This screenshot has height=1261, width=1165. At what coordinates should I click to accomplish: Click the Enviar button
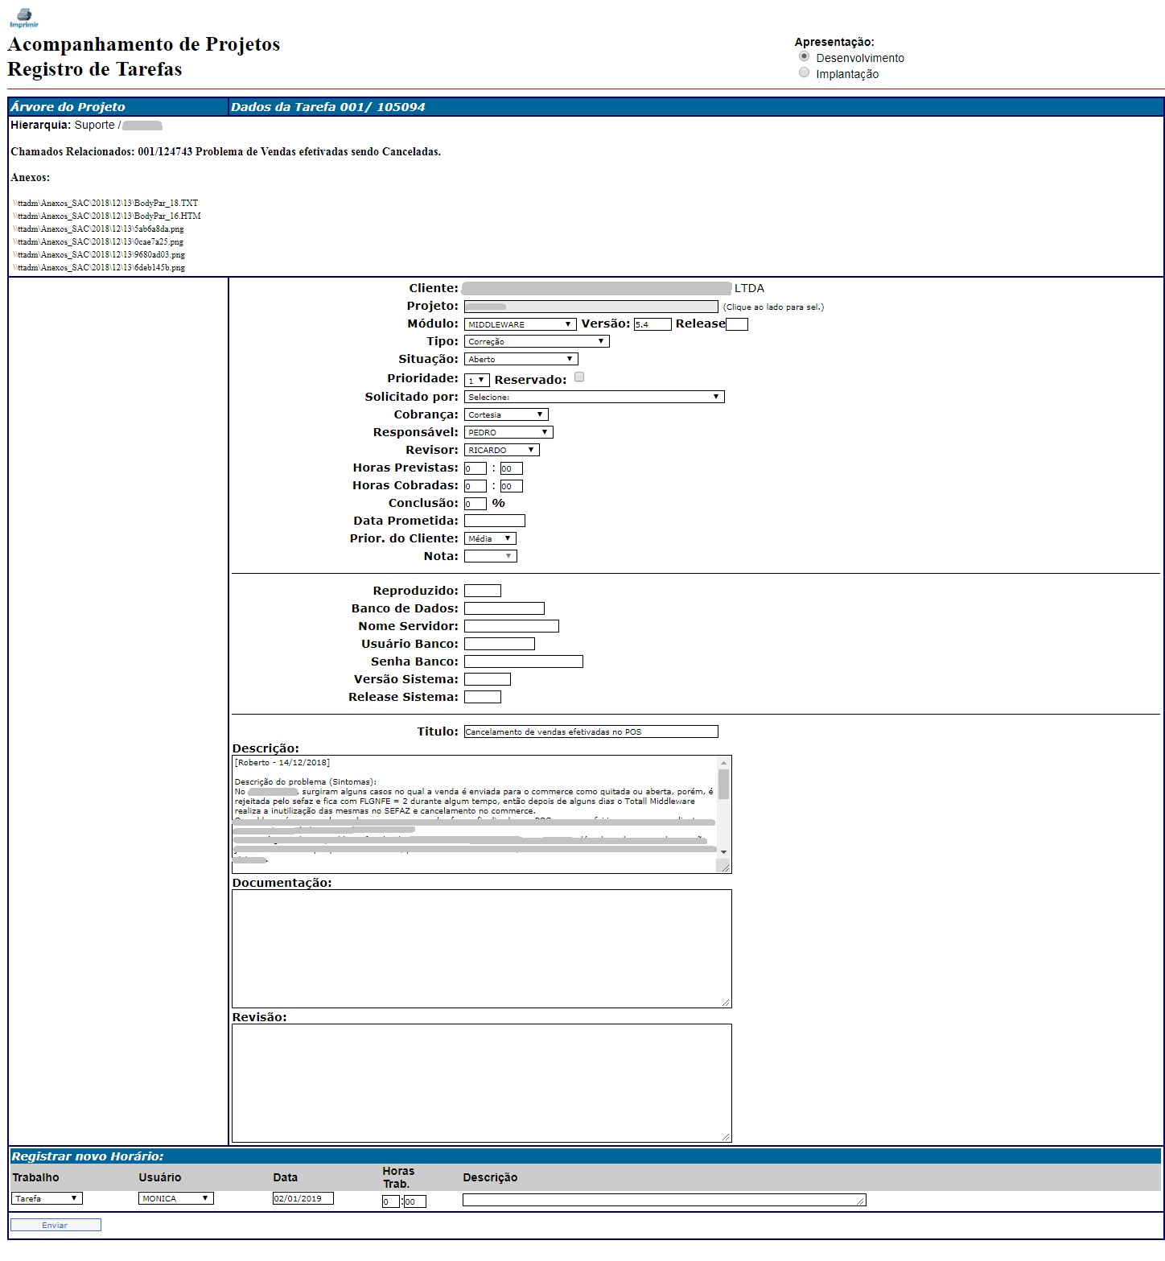(56, 1225)
